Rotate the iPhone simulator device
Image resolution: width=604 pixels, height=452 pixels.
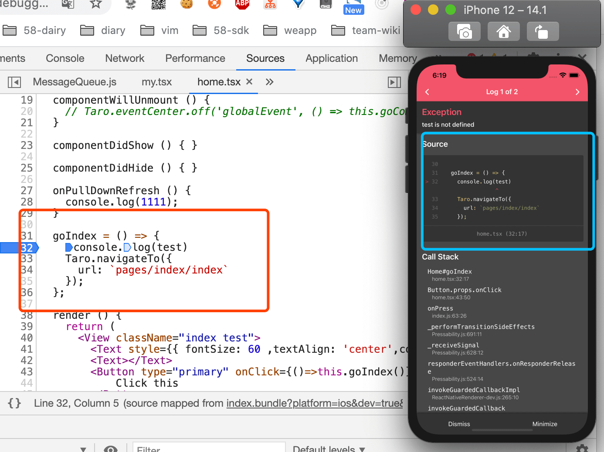543,31
